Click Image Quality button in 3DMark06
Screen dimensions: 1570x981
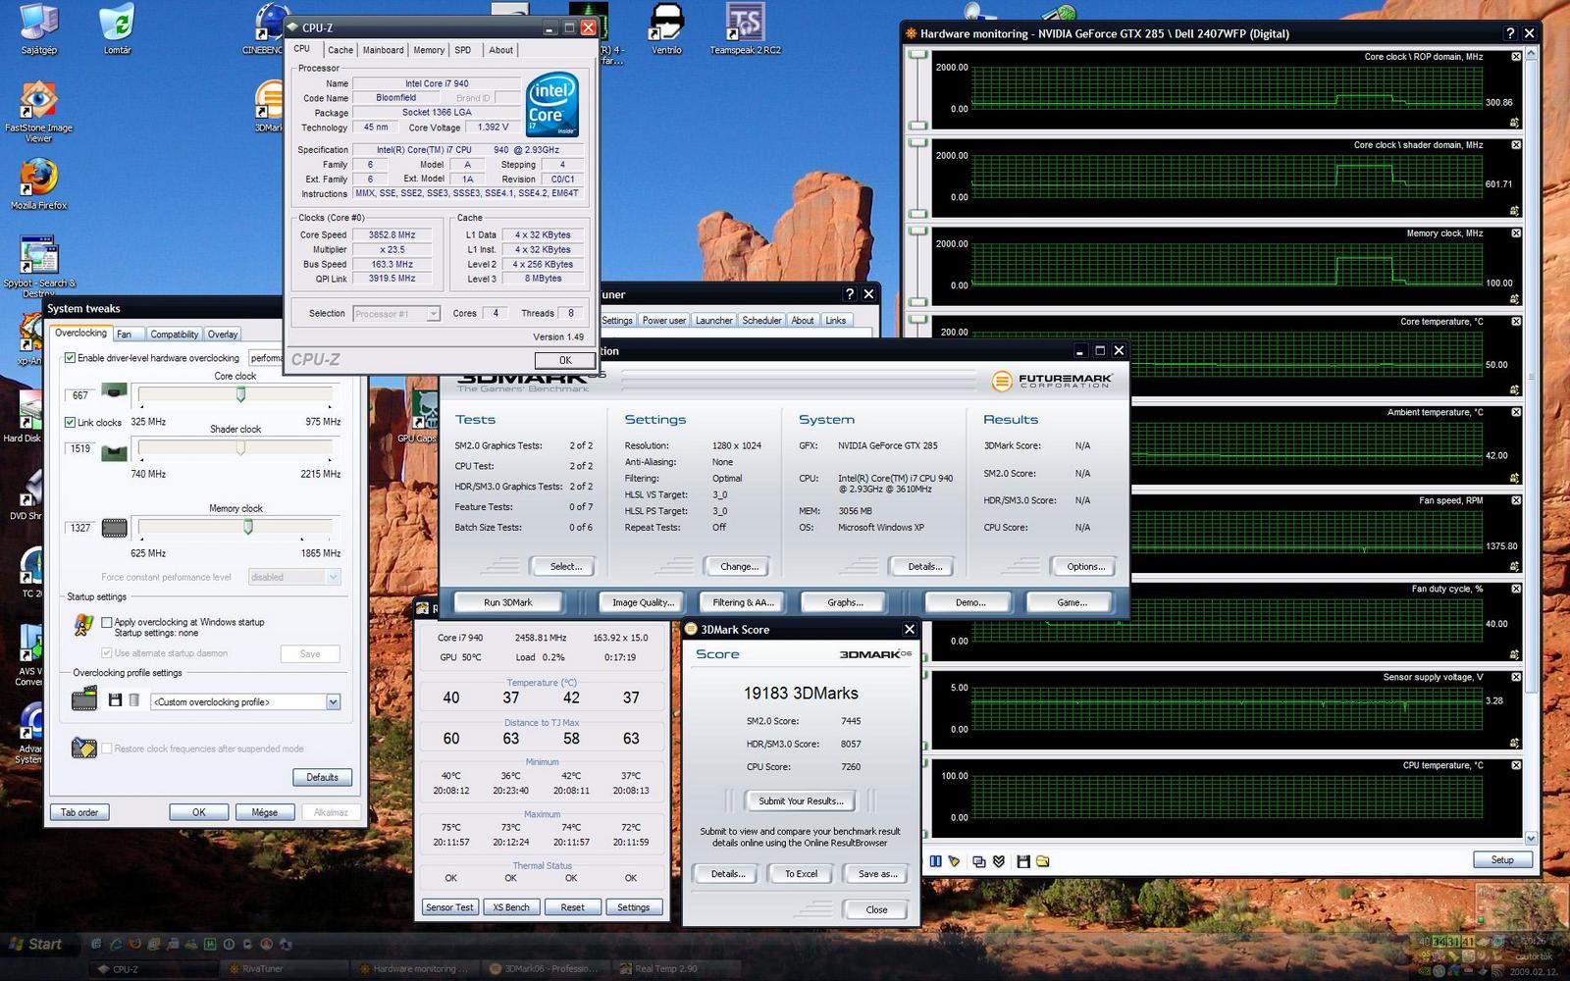[x=643, y=602]
